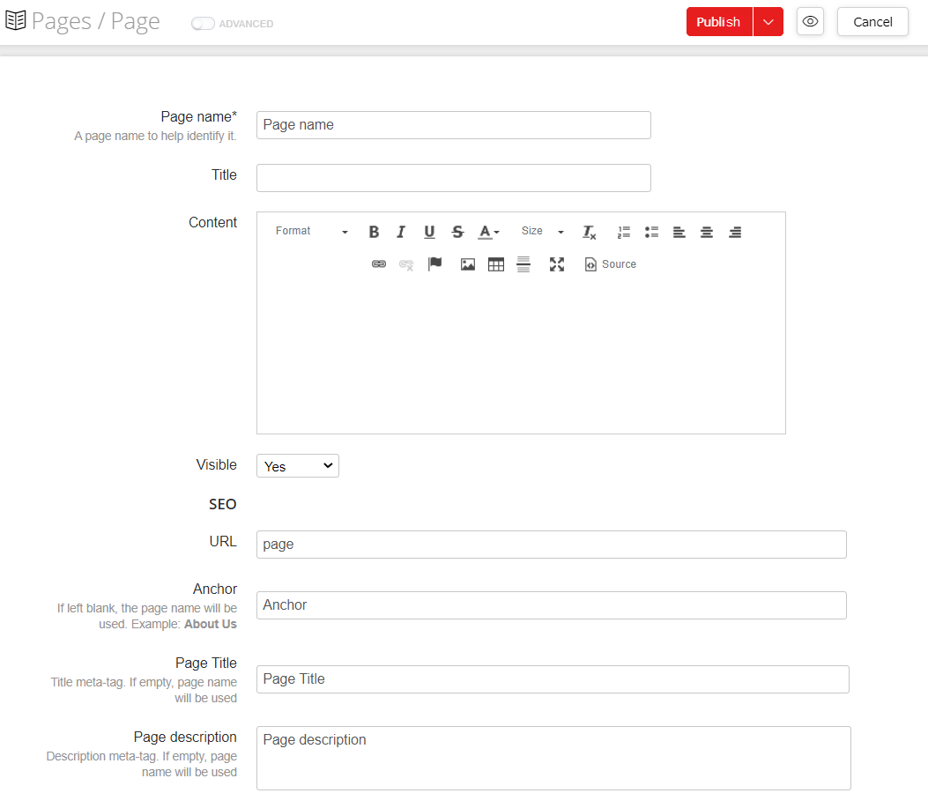Click the Cancel button
Screen dimensions: 928x808
pos(872,21)
